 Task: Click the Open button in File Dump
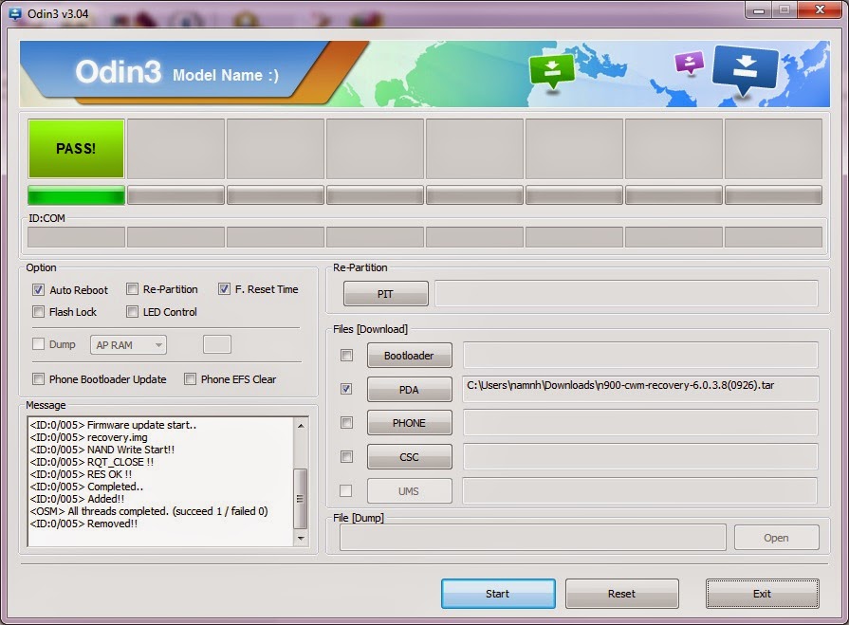tap(777, 538)
